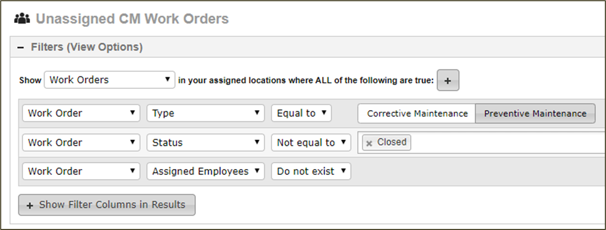This screenshot has width=606, height=230.
Task: Open the Show Work Orders dropdown
Action: [109, 80]
